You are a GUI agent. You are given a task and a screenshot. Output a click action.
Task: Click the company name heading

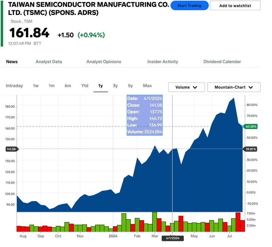pyautogui.click(x=88, y=8)
